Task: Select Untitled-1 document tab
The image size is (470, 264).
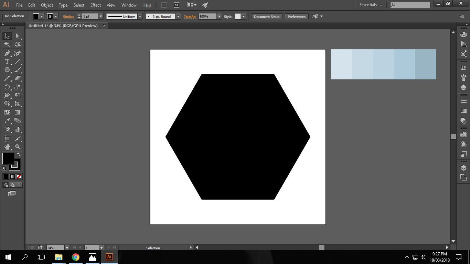Action: point(63,26)
